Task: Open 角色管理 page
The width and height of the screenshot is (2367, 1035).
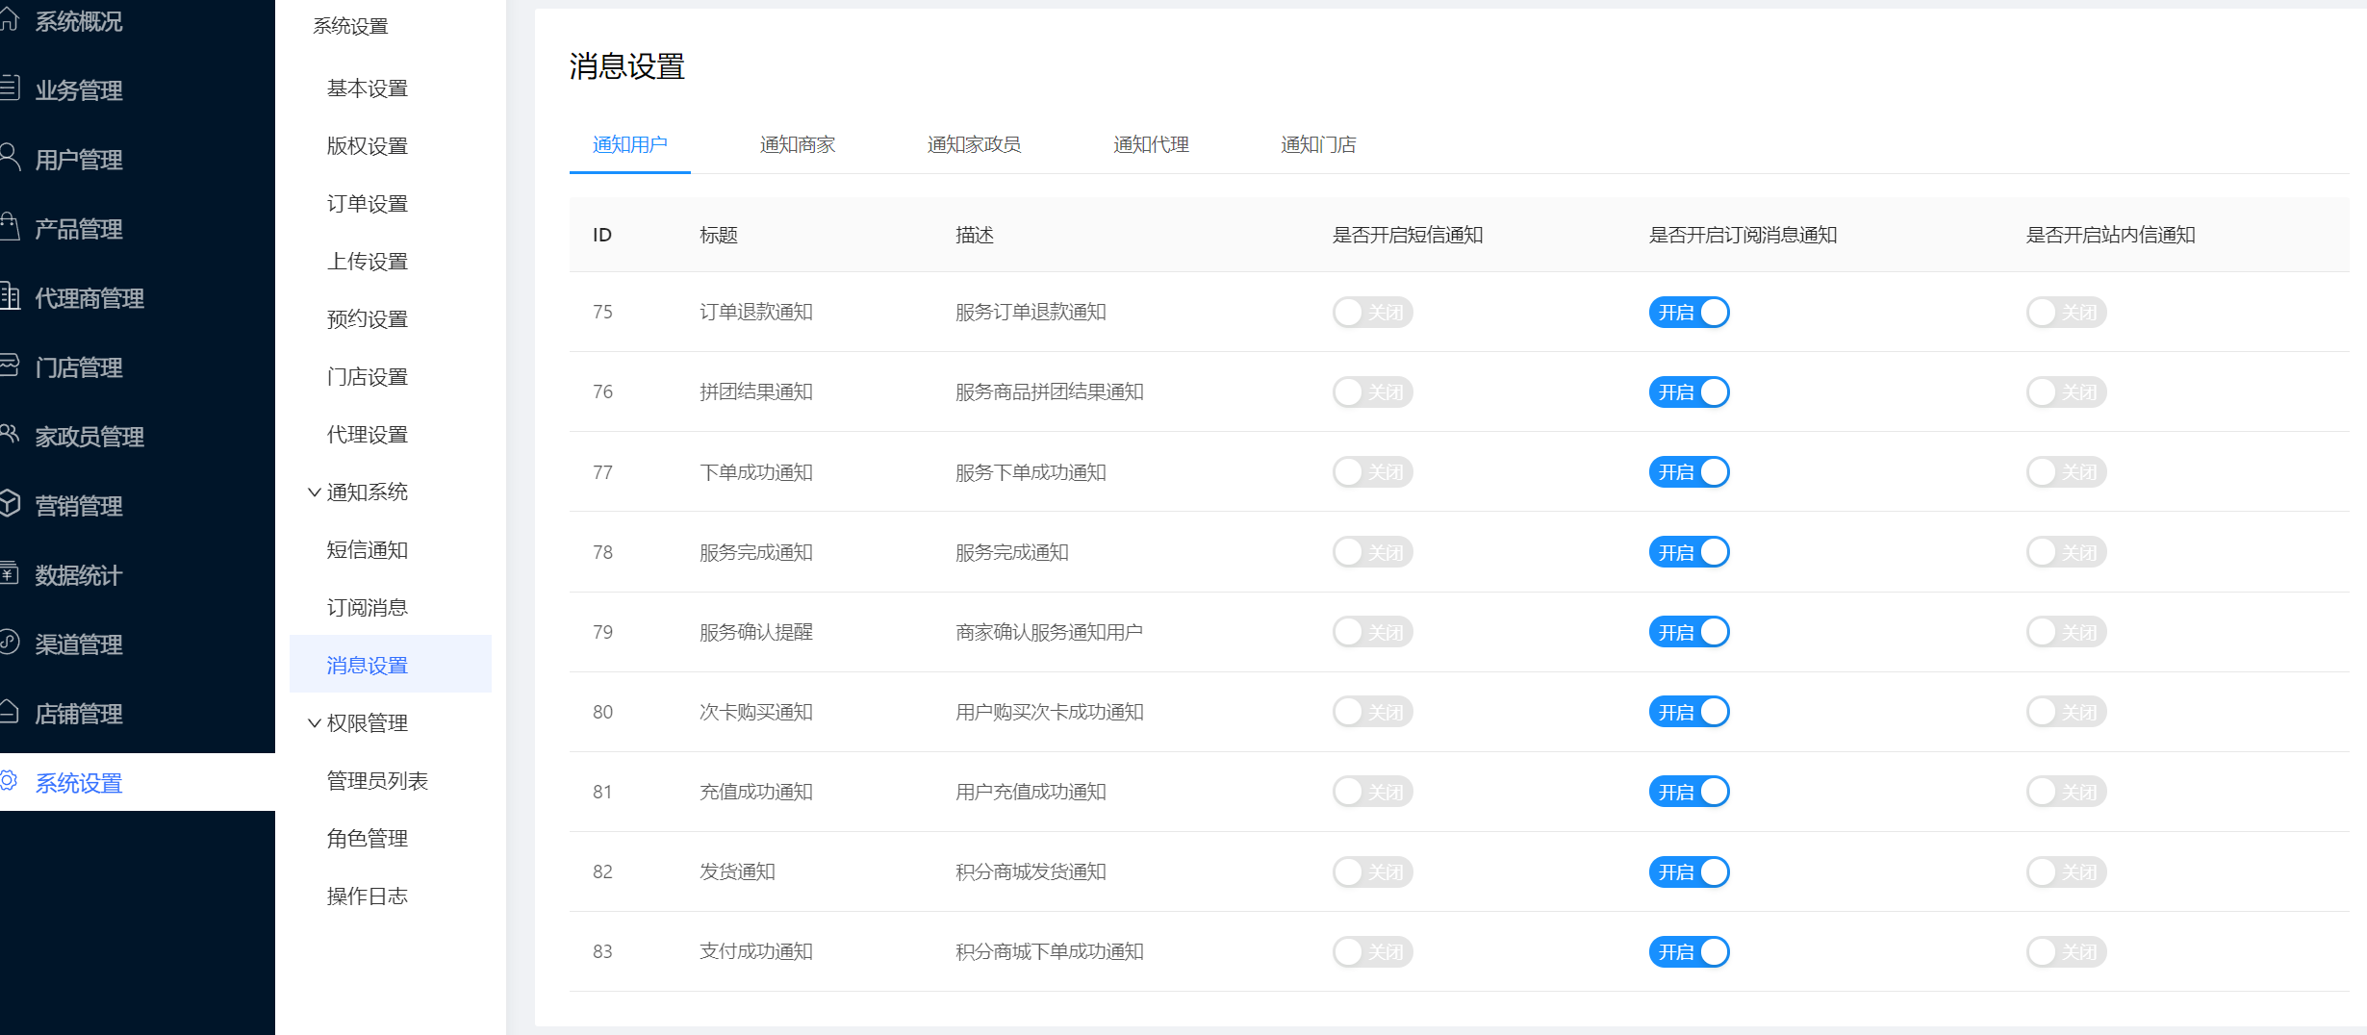Action: pos(367,839)
